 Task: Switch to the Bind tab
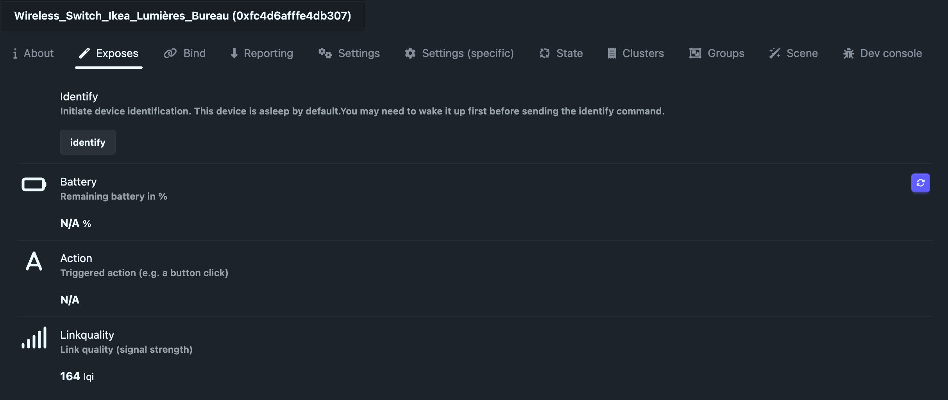(x=184, y=53)
